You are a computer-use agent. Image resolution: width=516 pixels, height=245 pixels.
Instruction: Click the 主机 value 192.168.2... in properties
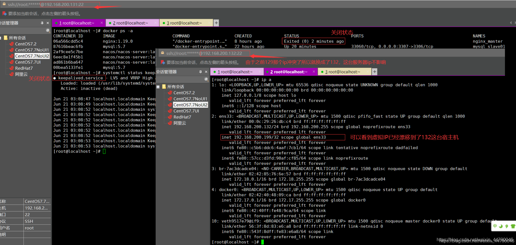click(36, 208)
